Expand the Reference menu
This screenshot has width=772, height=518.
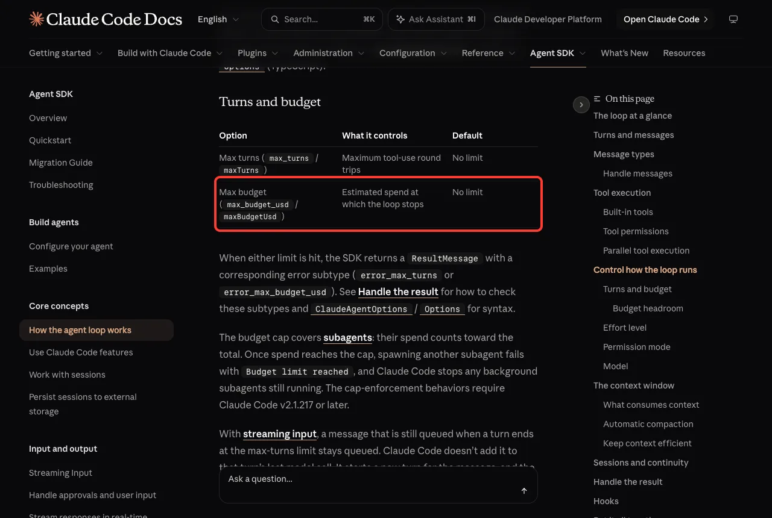489,53
